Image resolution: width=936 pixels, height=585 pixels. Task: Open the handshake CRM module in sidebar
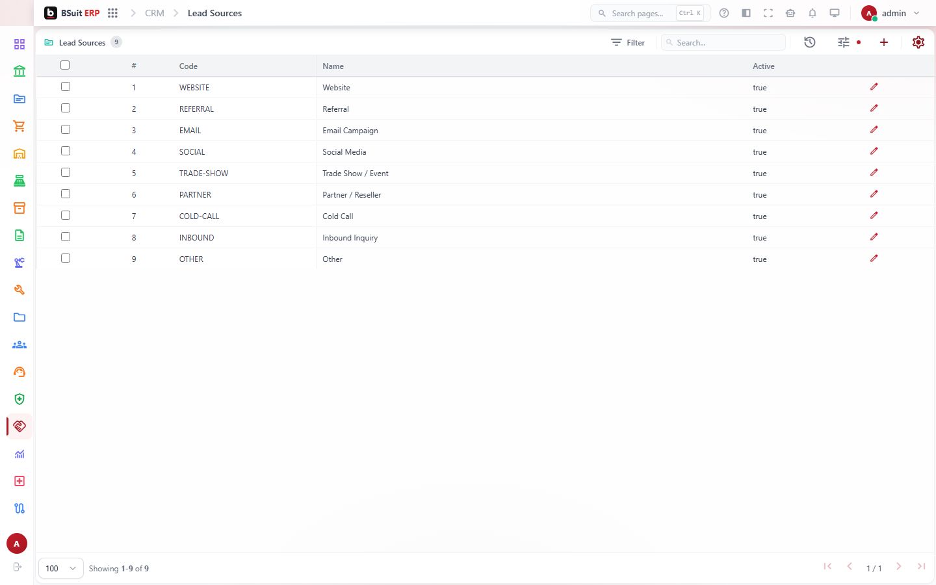point(19,426)
